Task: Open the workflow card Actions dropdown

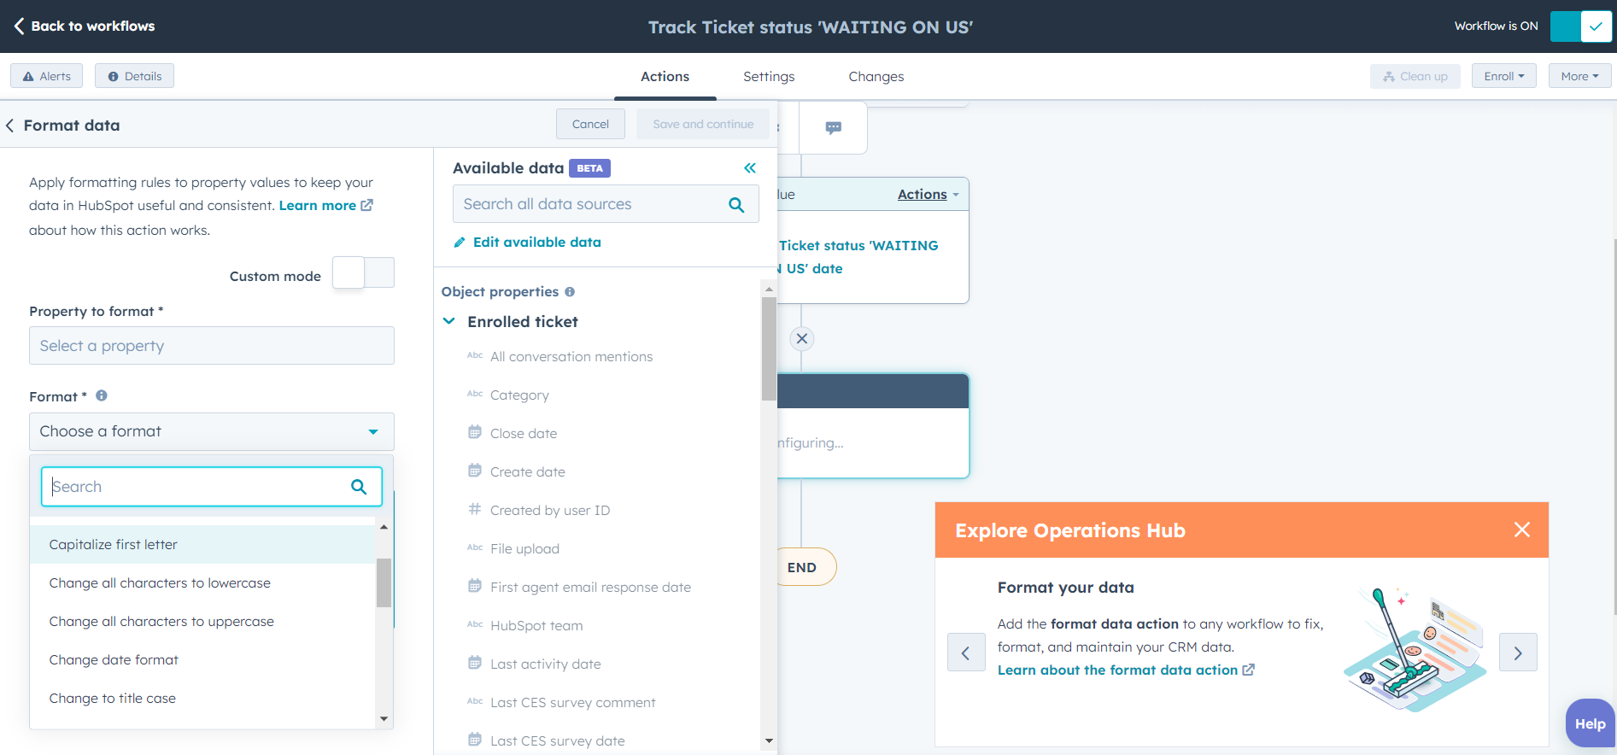Action: tap(928, 194)
